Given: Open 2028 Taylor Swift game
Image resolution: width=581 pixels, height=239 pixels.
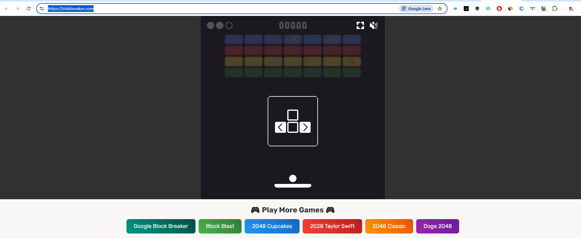Looking at the screenshot, I should pos(332,226).
